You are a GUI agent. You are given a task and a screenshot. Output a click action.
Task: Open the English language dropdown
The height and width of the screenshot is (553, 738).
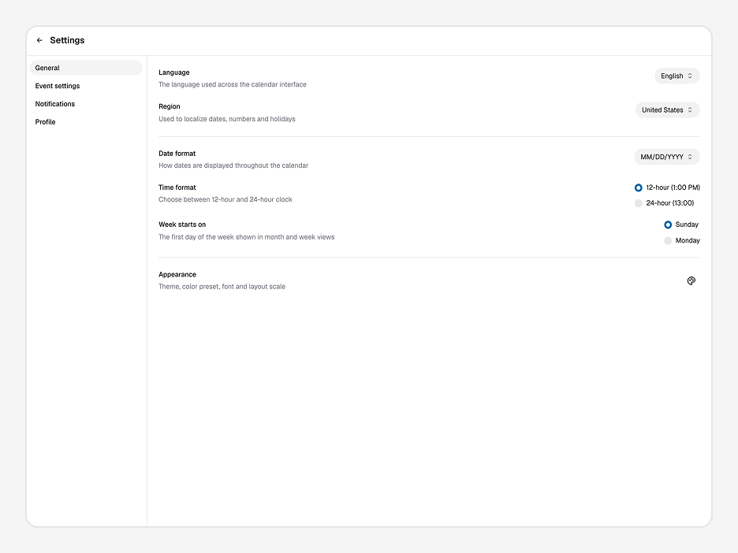[676, 76]
